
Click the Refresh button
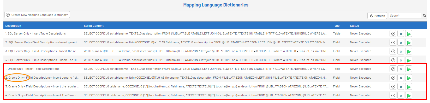[x=377, y=16]
